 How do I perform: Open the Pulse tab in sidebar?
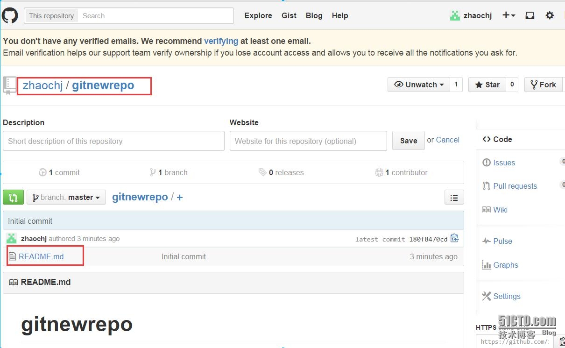(x=497, y=241)
